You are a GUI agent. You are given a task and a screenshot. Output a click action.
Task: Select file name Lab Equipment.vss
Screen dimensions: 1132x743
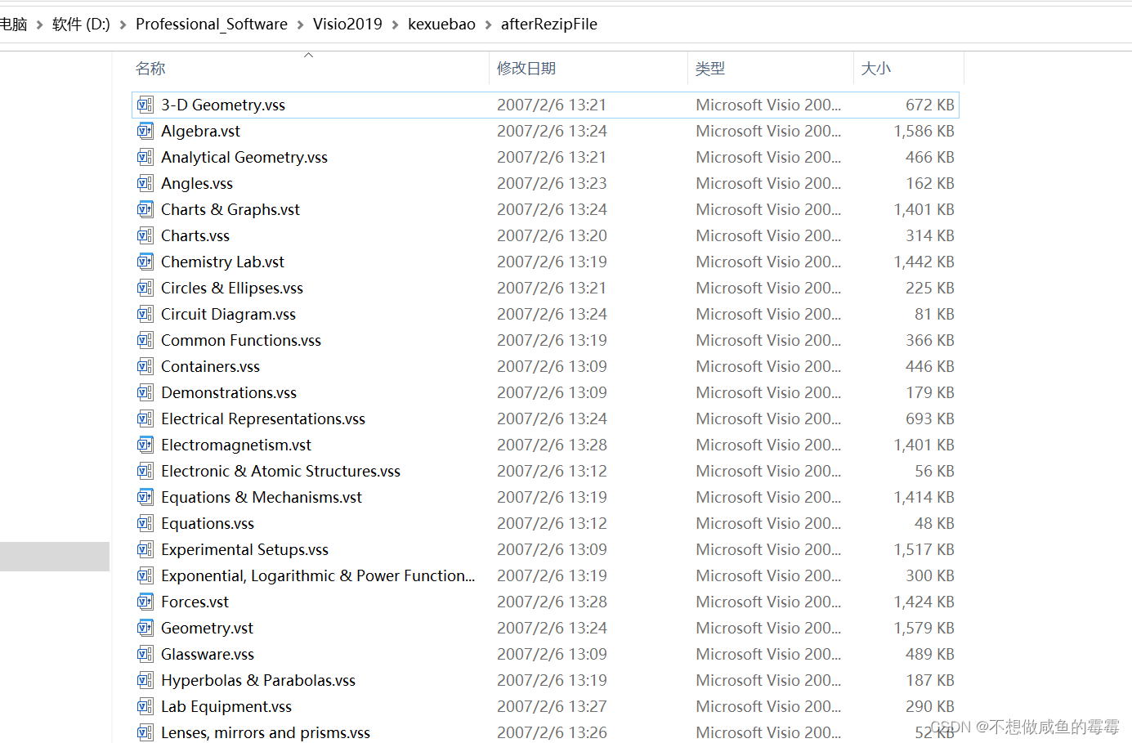[x=226, y=706]
